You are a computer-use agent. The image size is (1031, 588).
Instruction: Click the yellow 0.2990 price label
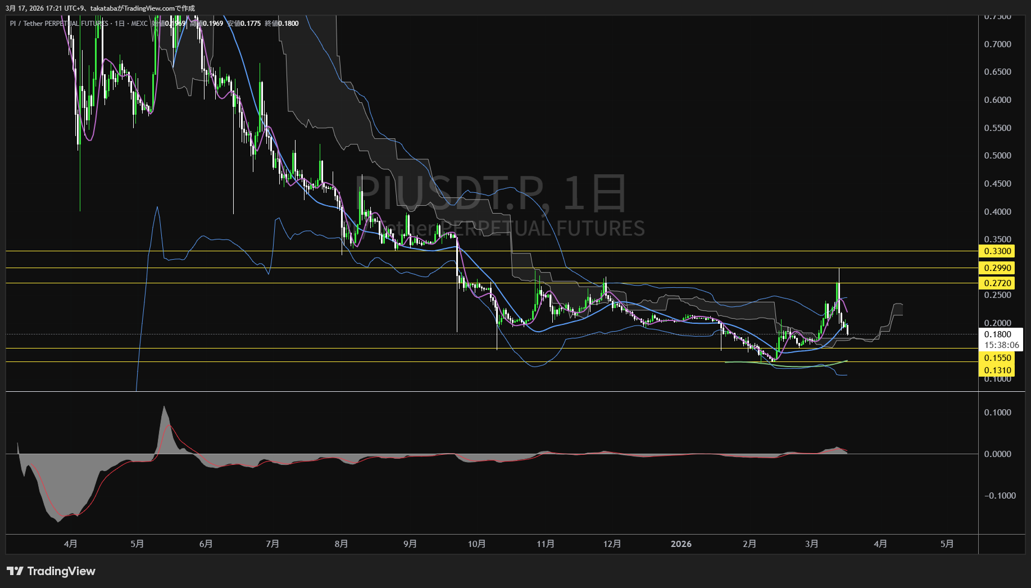[x=997, y=268]
